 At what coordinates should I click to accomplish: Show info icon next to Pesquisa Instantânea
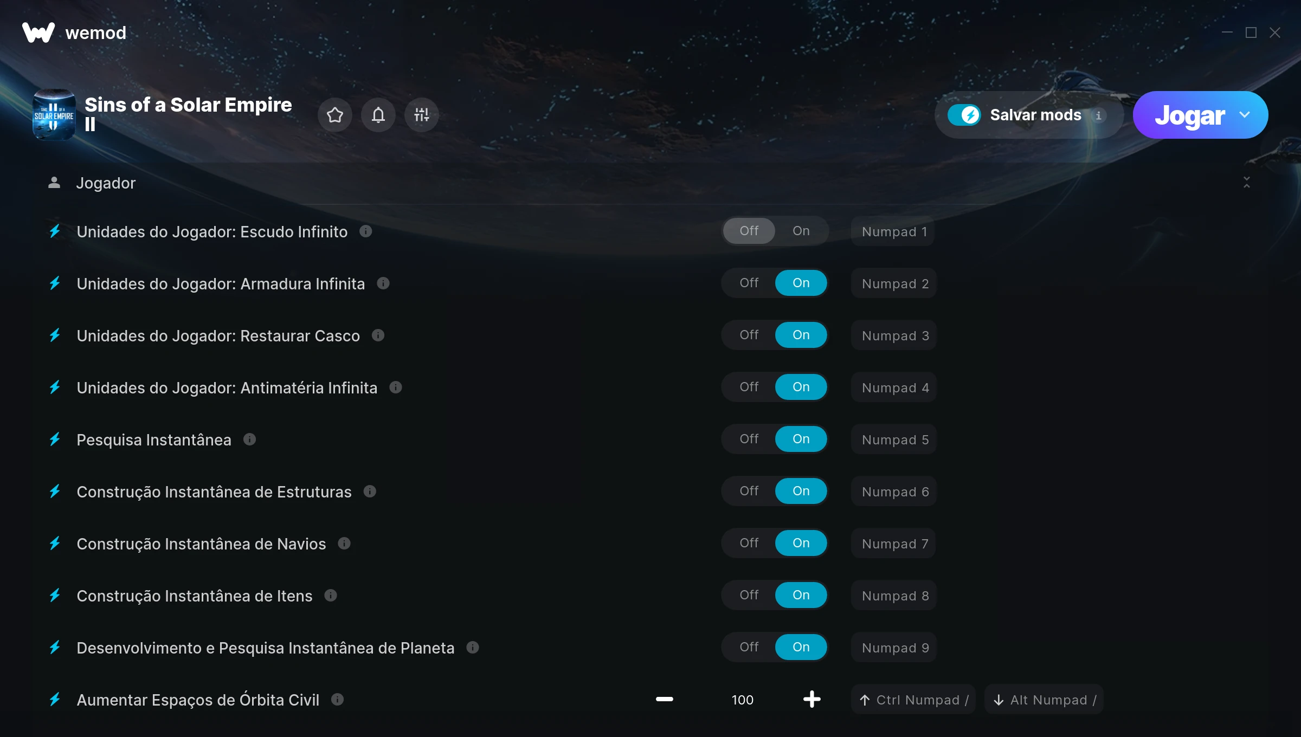pyautogui.click(x=249, y=439)
